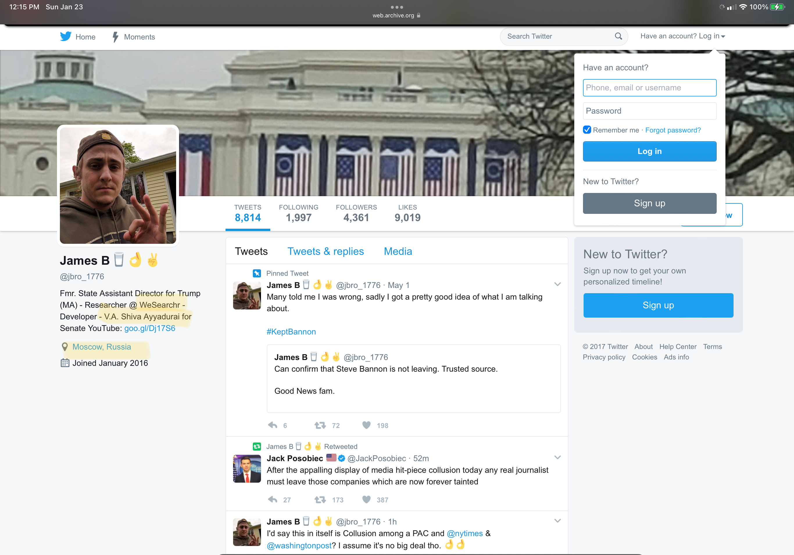Click the Moments nav link
This screenshot has height=555, width=794.
coord(140,37)
